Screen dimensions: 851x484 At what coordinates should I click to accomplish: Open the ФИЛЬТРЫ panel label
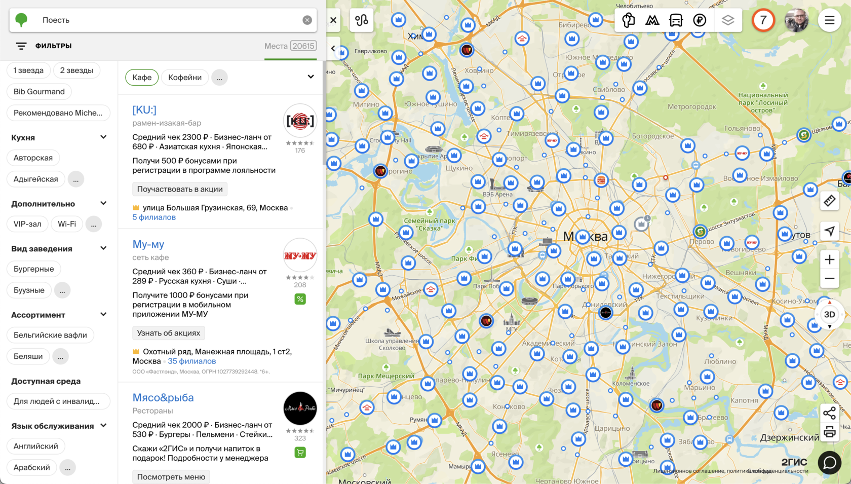point(53,46)
